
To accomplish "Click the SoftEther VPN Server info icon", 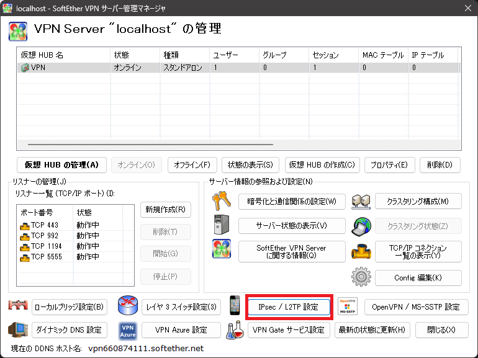I will click(x=222, y=249).
